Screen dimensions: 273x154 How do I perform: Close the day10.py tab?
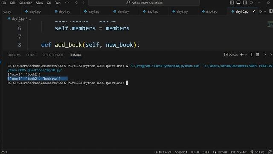[x=254, y=12]
